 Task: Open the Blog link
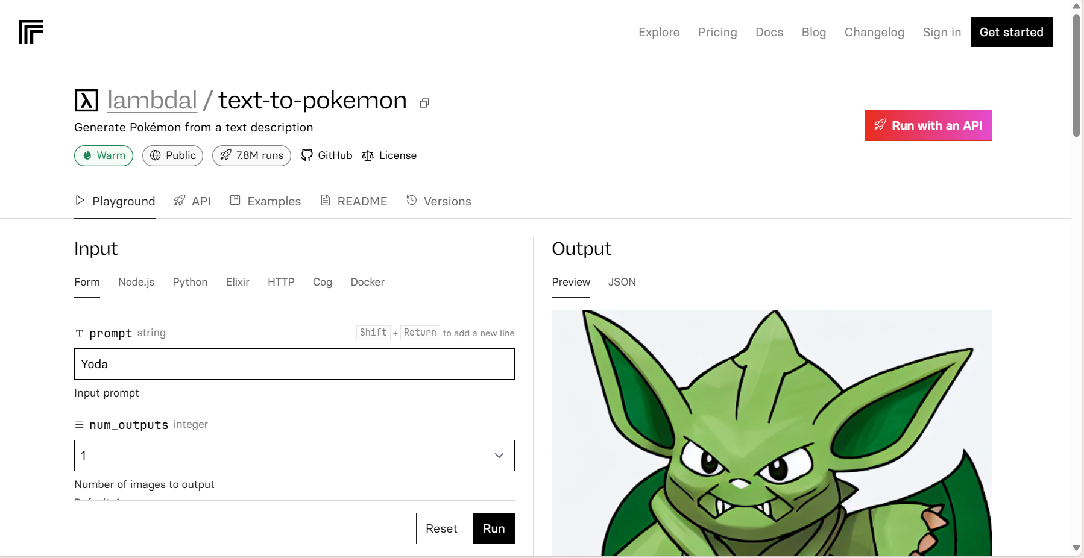[x=814, y=32]
